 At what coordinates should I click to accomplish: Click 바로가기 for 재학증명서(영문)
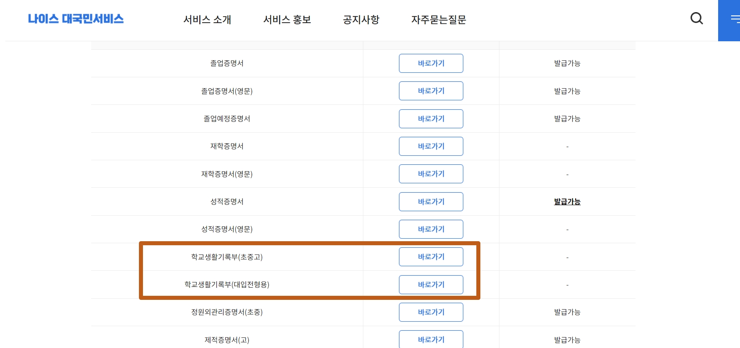[x=431, y=174]
